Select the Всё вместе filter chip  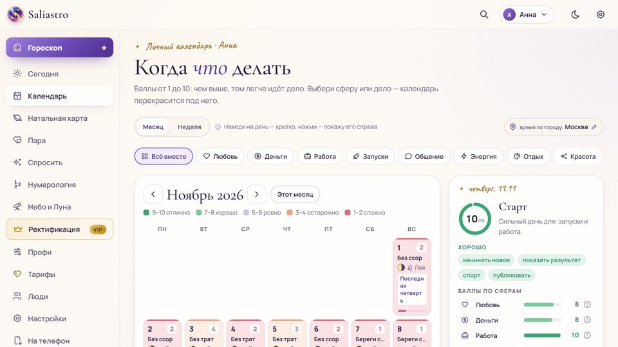pos(164,156)
